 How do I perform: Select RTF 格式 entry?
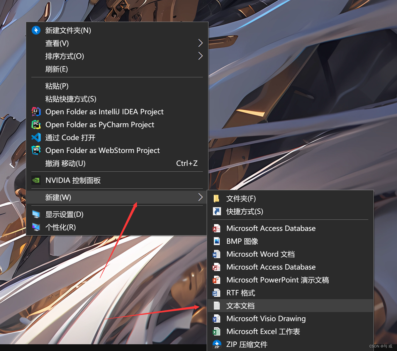click(x=290, y=293)
